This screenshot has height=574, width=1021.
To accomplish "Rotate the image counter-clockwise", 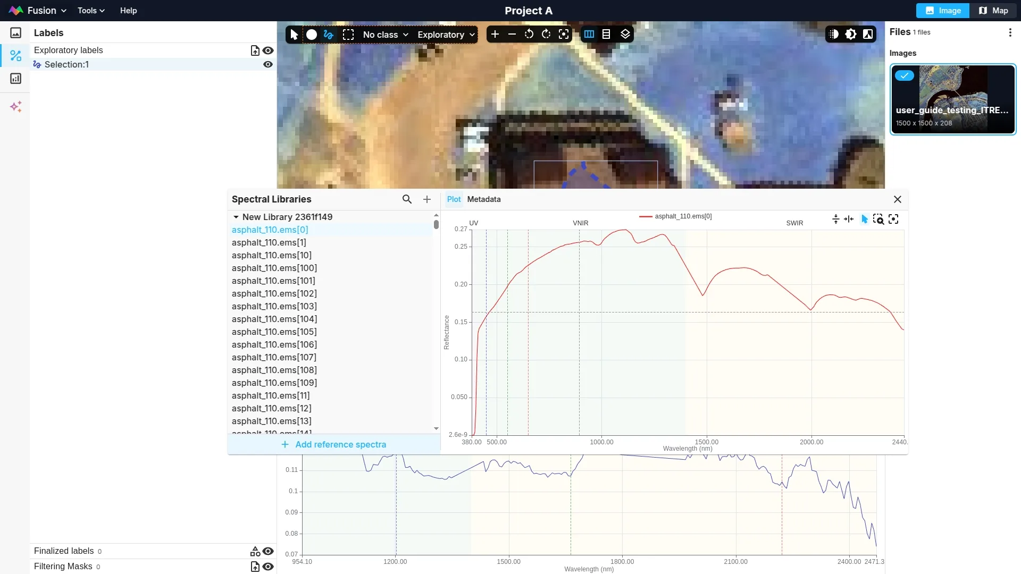I will click(x=529, y=35).
